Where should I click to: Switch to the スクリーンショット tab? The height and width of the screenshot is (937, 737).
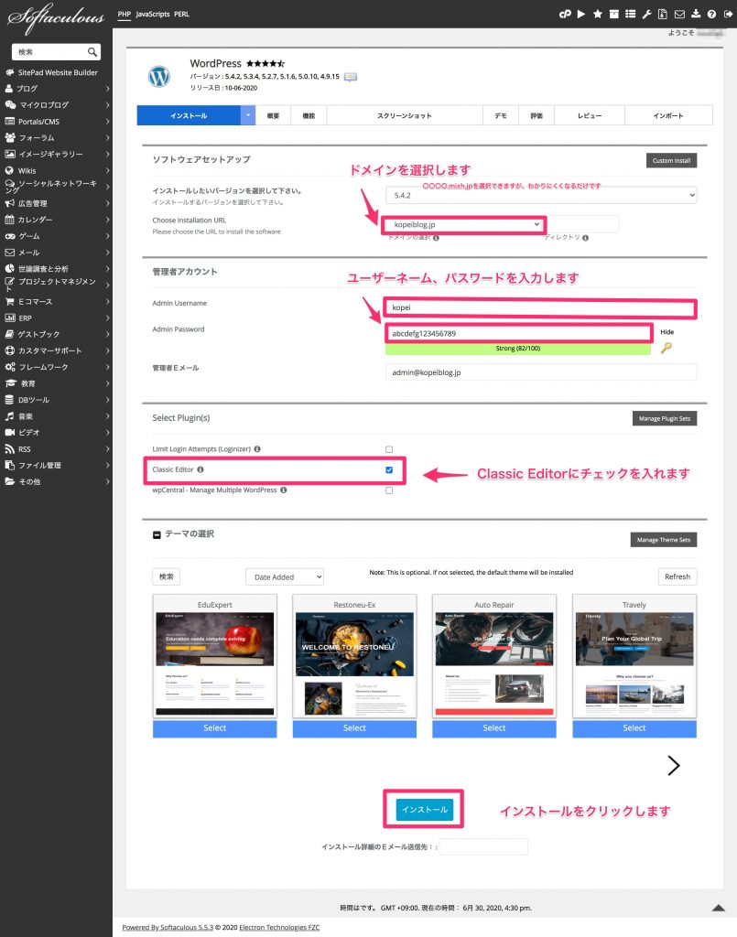click(x=404, y=116)
